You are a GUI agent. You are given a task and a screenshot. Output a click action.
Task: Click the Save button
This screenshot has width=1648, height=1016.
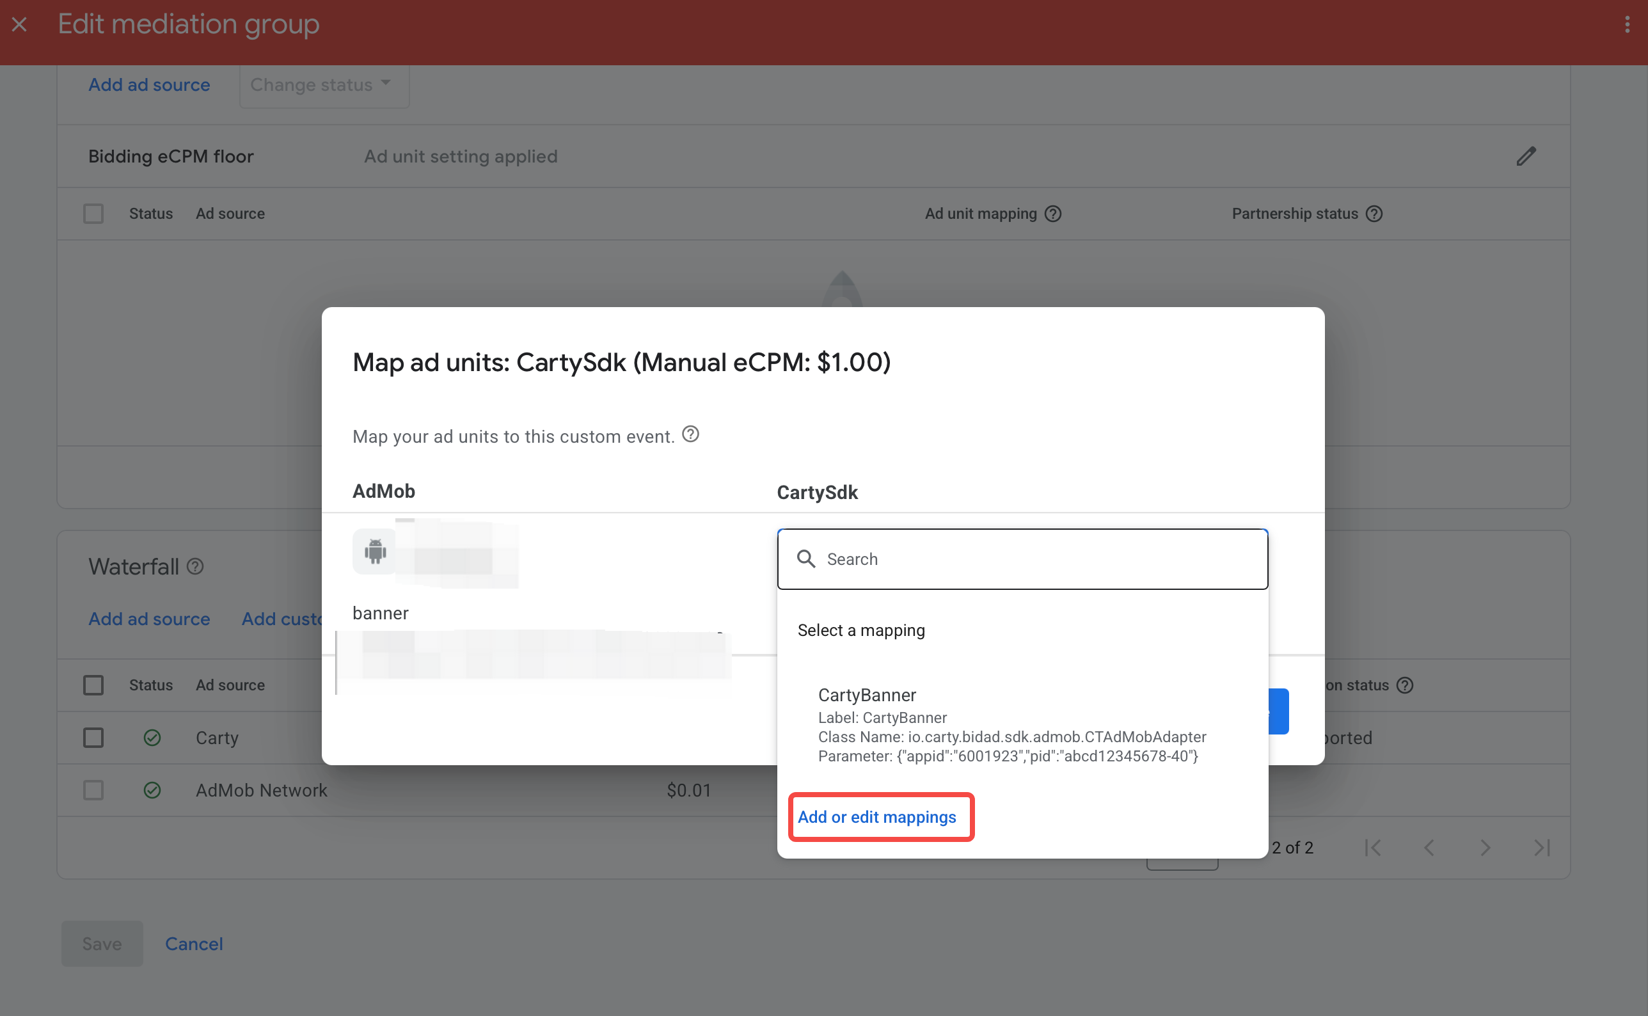102,944
